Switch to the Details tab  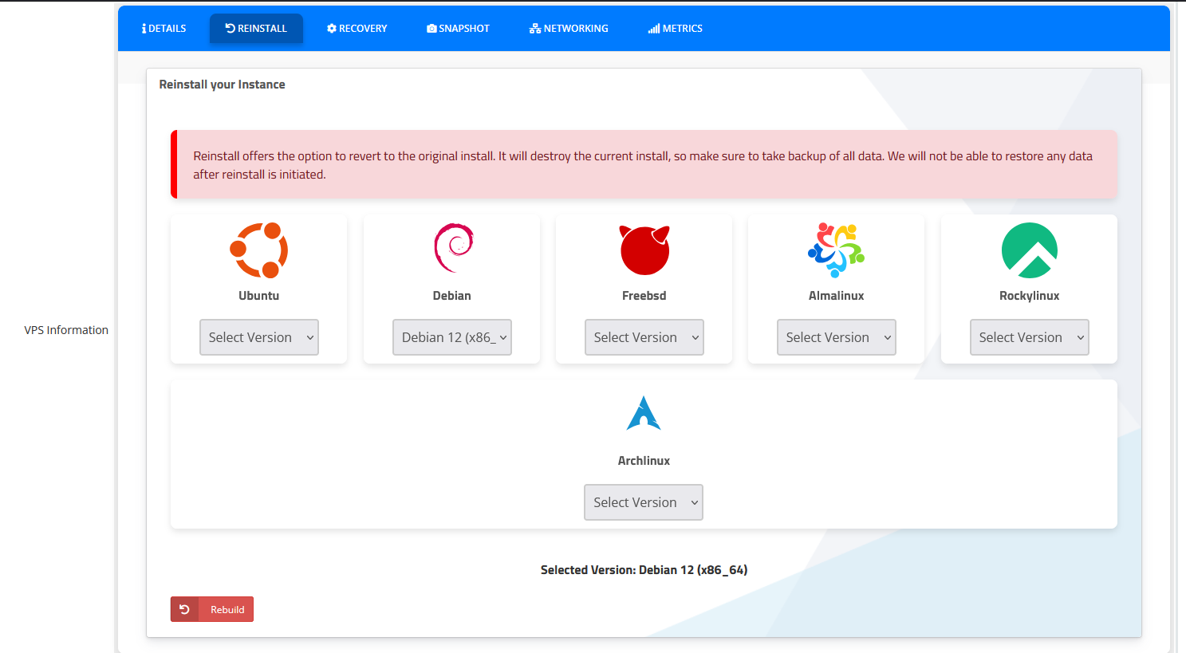pyautogui.click(x=164, y=29)
